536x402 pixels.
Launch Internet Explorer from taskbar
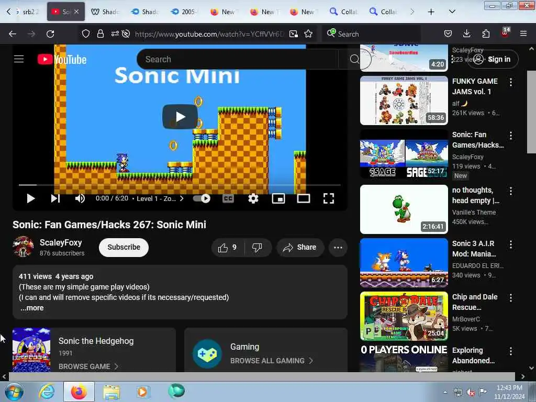click(47, 392)
